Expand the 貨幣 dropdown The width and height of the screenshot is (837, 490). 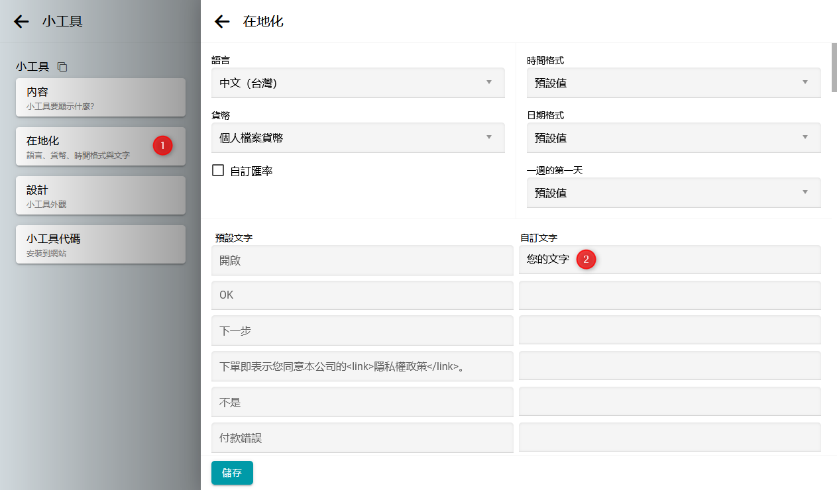pos(358,138)
